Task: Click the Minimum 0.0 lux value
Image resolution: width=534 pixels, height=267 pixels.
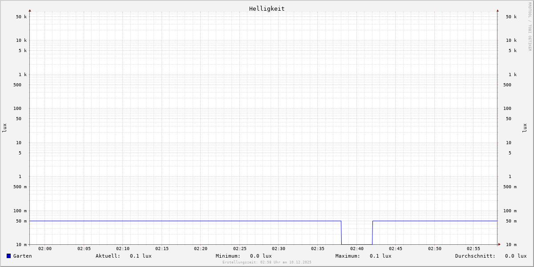Action: click(261, 256)
